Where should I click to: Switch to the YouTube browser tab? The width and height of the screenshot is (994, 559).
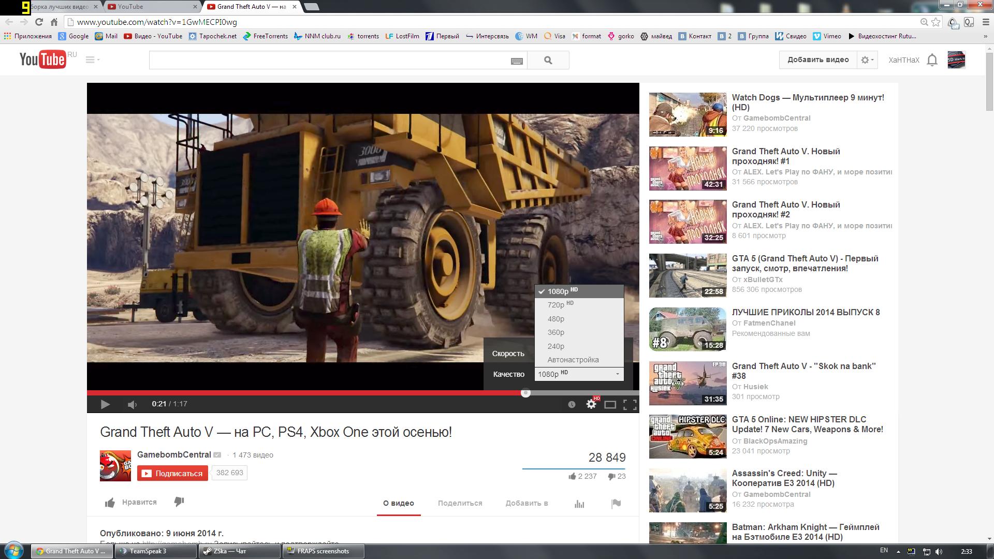(x=151, y=7)
